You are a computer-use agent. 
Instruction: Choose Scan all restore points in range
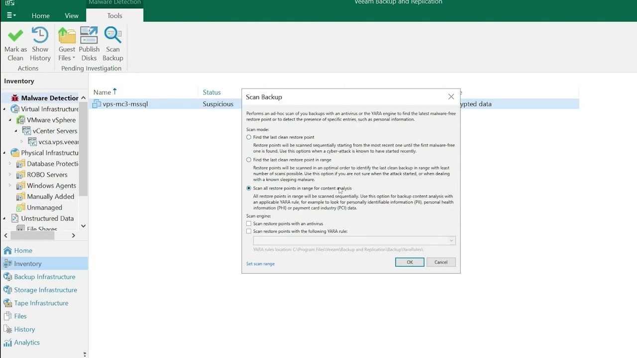(x=249, y=188)
